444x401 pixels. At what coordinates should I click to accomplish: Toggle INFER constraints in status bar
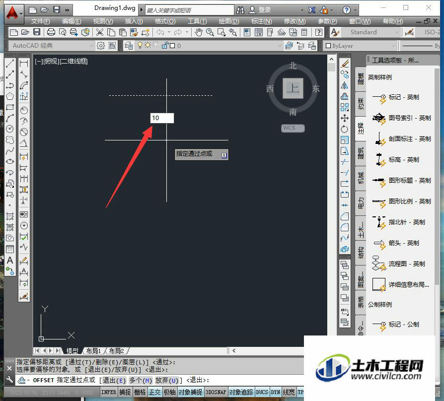[109, 392]
